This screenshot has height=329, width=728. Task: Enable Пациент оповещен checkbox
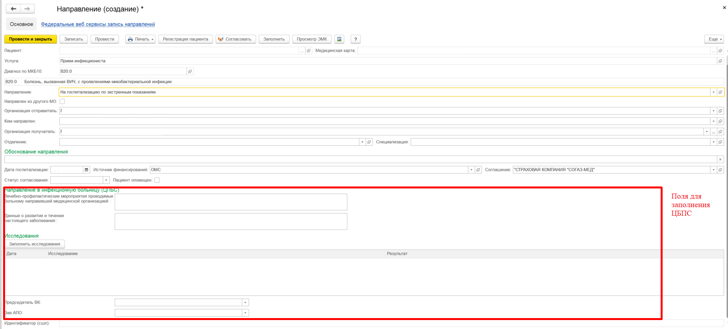click(157, 180)
